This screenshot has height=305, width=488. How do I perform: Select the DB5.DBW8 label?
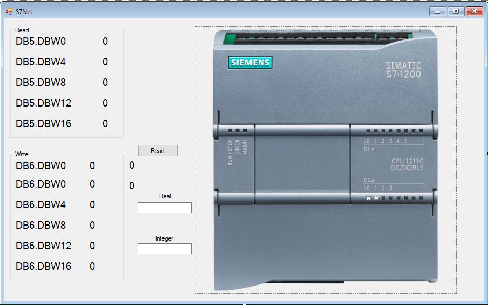coord(41,83)
